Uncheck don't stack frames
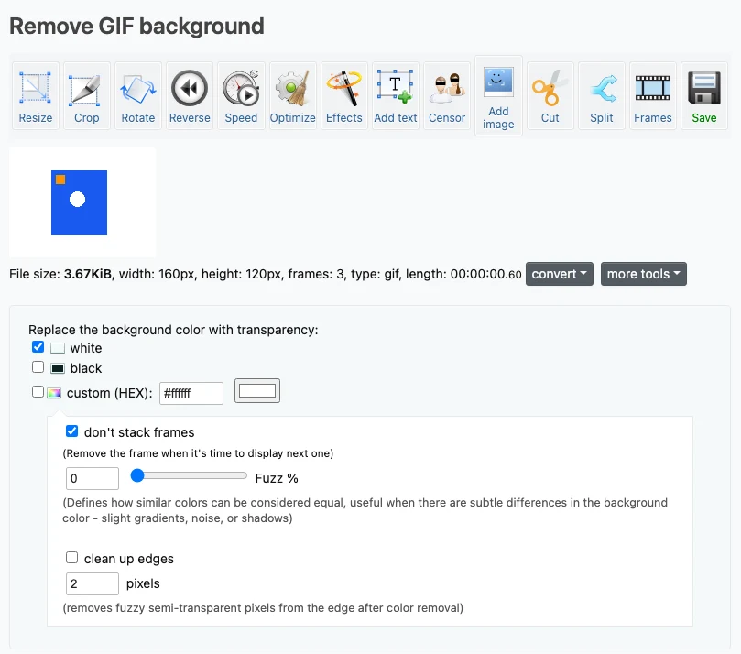Viewport: 741px width, 654px height. [71, 431]
